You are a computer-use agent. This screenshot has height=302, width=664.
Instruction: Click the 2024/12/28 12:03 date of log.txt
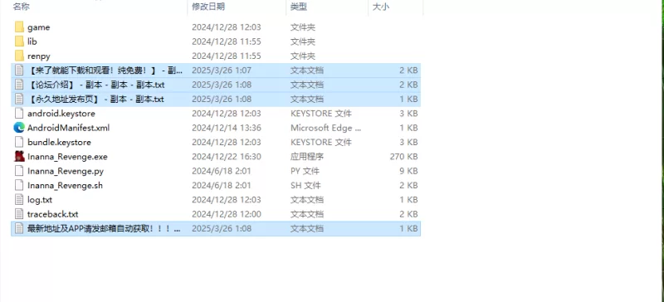[227, 199]
